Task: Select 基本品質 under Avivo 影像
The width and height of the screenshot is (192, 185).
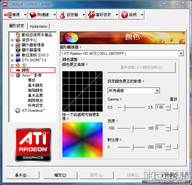Action: click(35, 95)
